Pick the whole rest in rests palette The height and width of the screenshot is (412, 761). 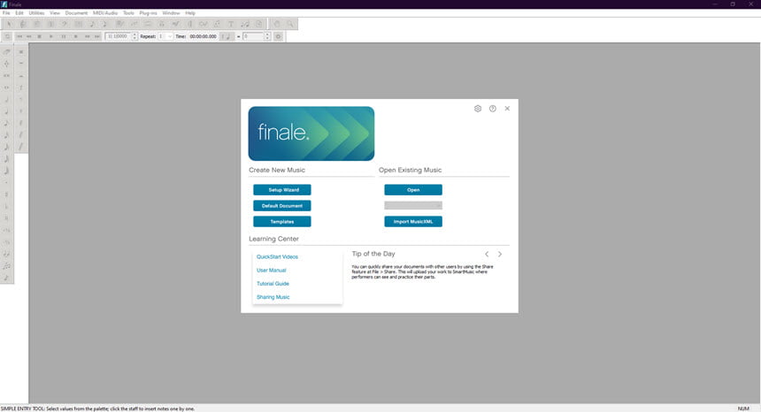pos(21,64)
